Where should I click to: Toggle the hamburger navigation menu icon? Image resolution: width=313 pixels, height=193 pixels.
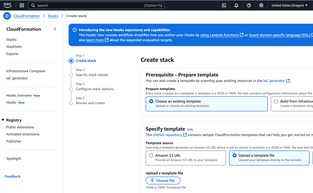[x=7, y=16]
